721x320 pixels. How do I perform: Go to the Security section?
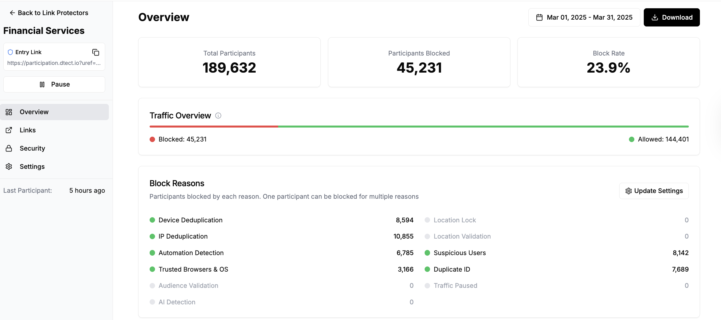[32, 148]
